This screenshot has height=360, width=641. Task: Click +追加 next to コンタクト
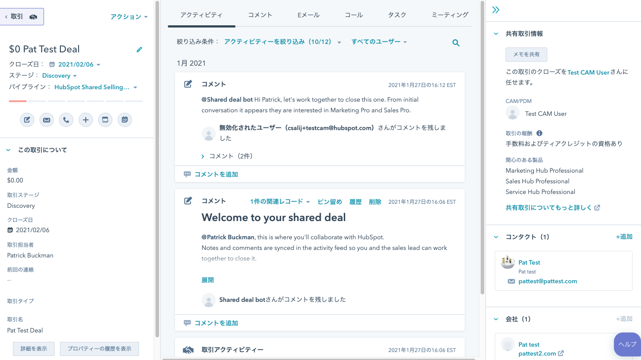point(624,237)
